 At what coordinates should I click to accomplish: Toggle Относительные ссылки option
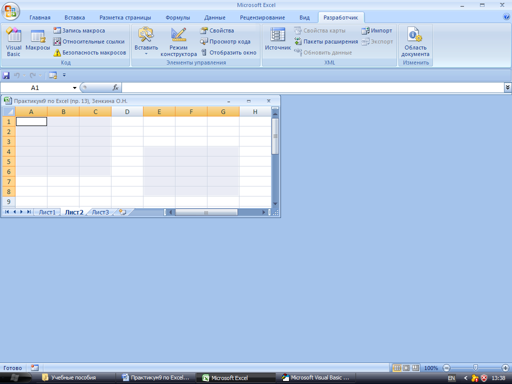(89, 41)
